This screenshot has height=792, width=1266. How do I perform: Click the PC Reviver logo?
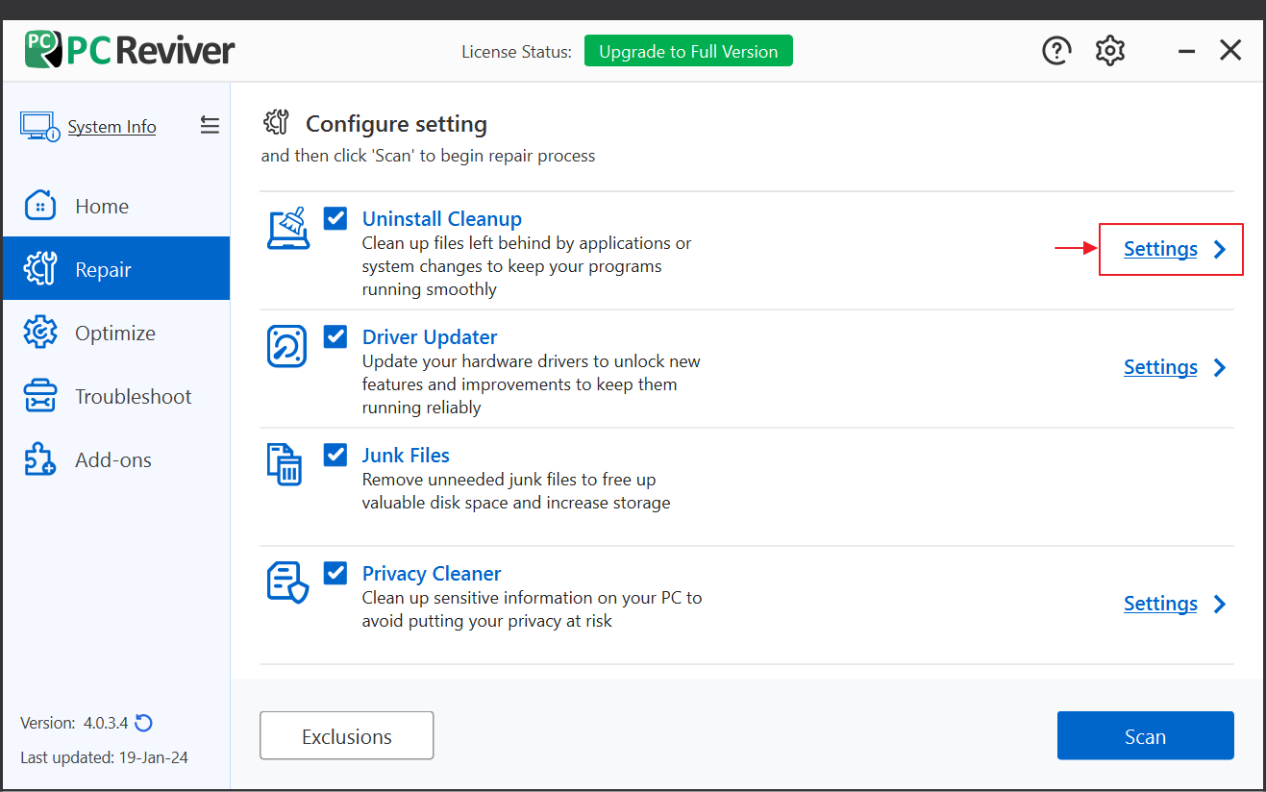click(x=130, y=49)
